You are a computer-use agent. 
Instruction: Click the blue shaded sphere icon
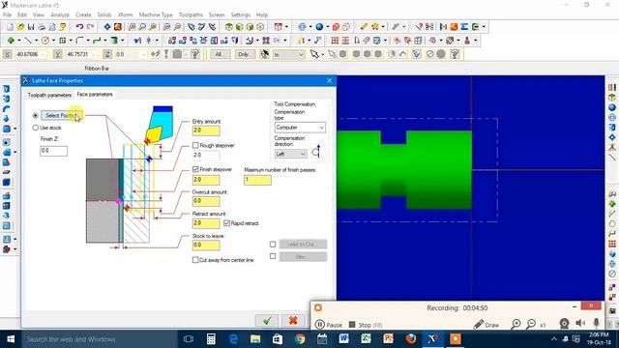point(319,27)
